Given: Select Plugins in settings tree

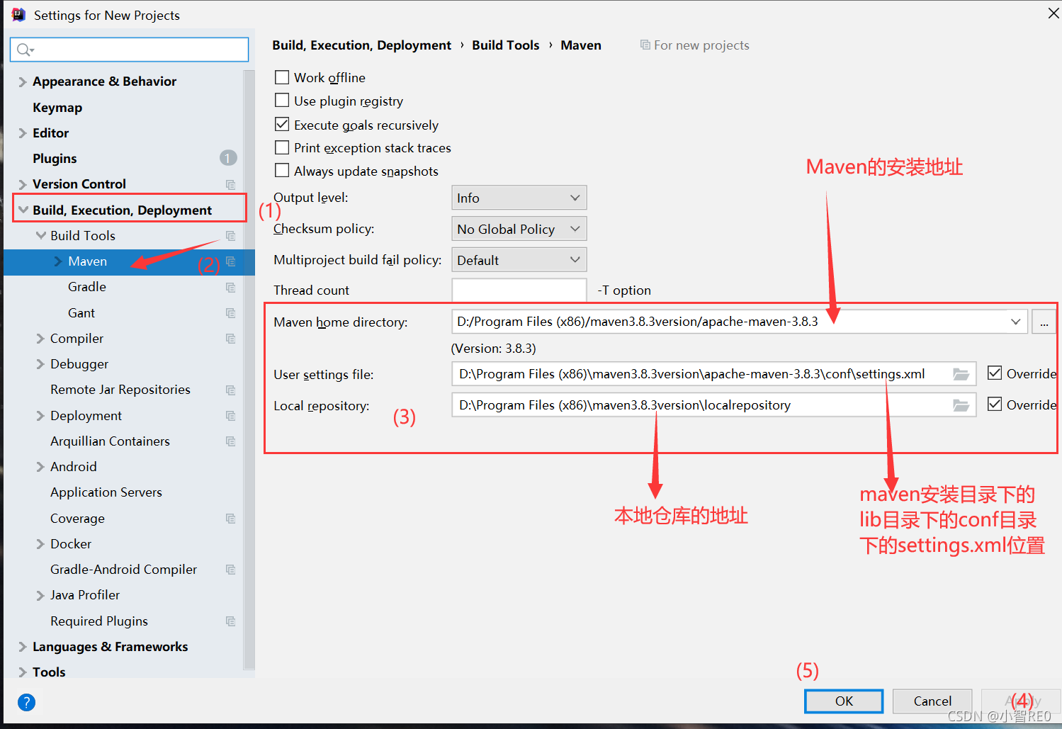Looking at the screenshot, I should [x=55, y=159].
